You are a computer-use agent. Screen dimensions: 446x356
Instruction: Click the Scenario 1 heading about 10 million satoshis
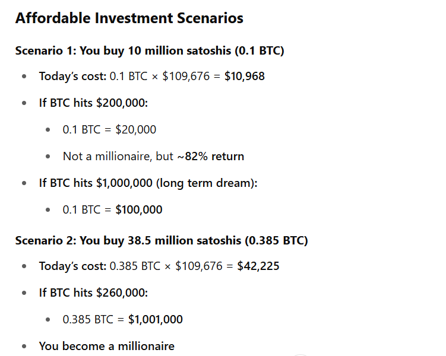[150, 50]
